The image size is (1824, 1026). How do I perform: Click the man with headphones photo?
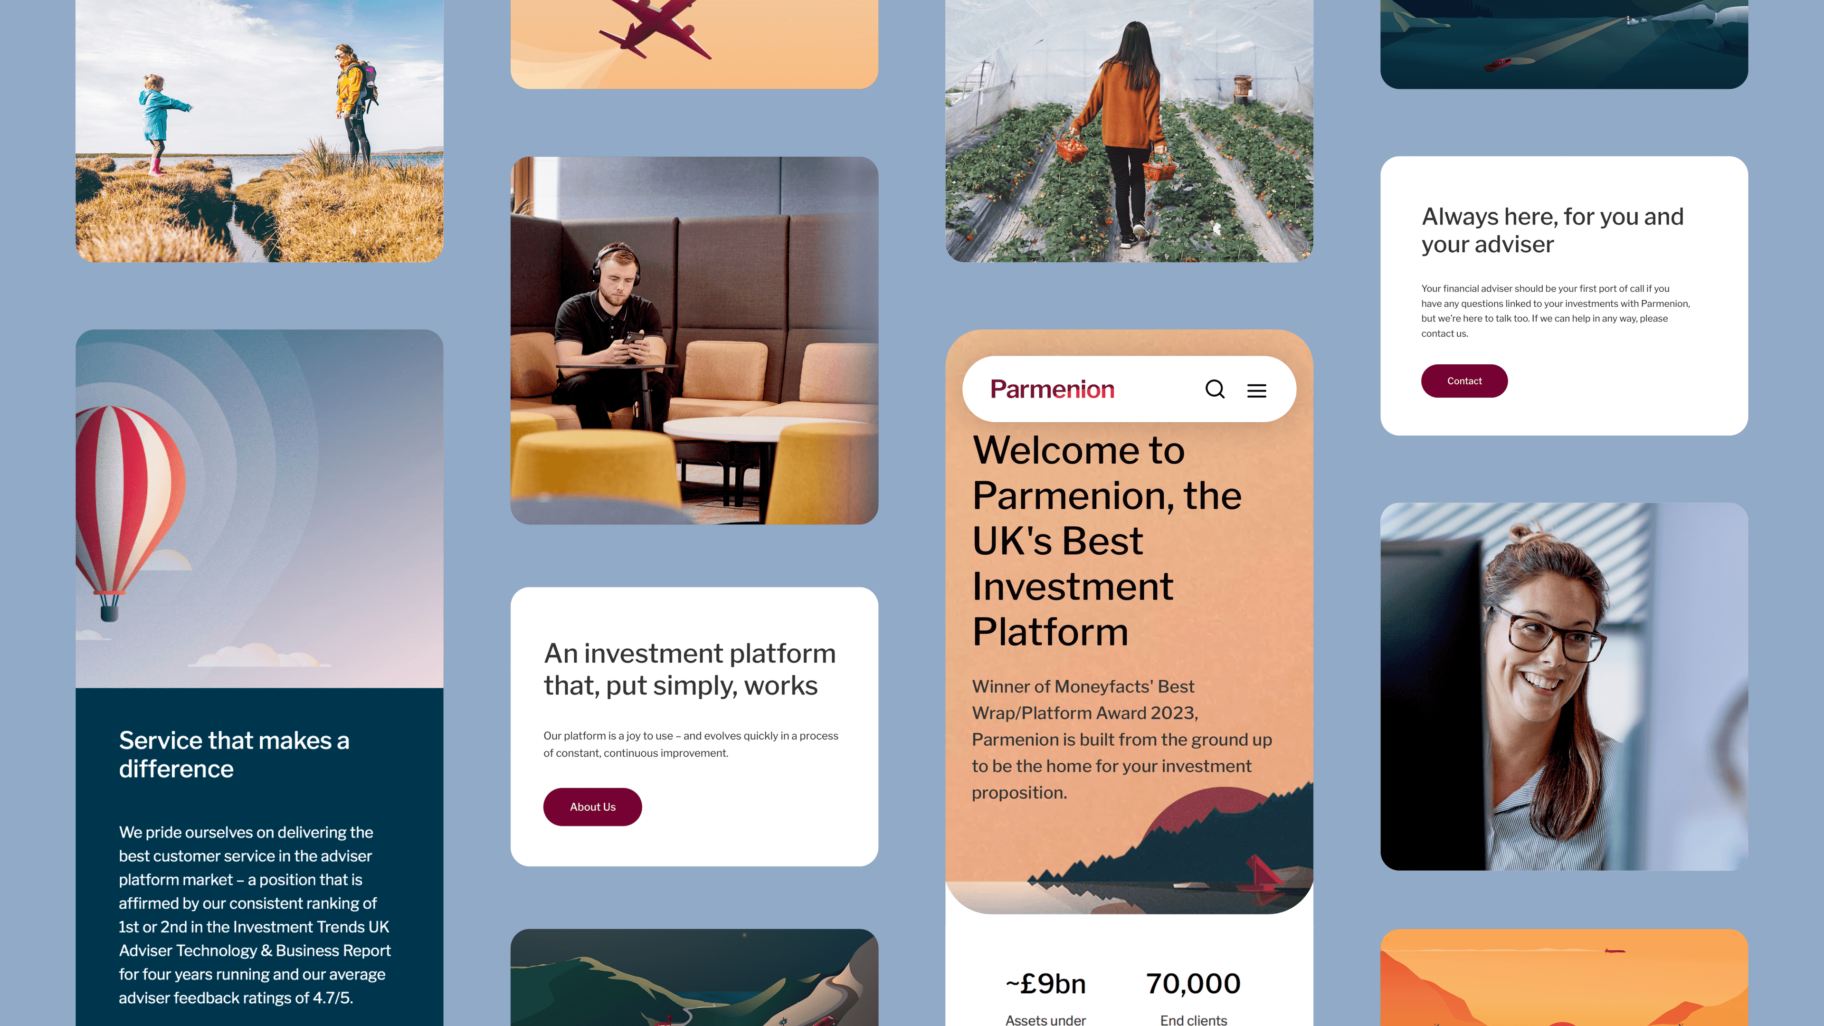point(694,341)
